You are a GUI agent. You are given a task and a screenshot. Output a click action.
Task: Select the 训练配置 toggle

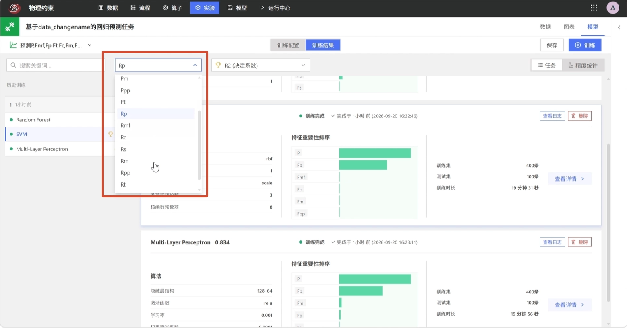[288, 45]
